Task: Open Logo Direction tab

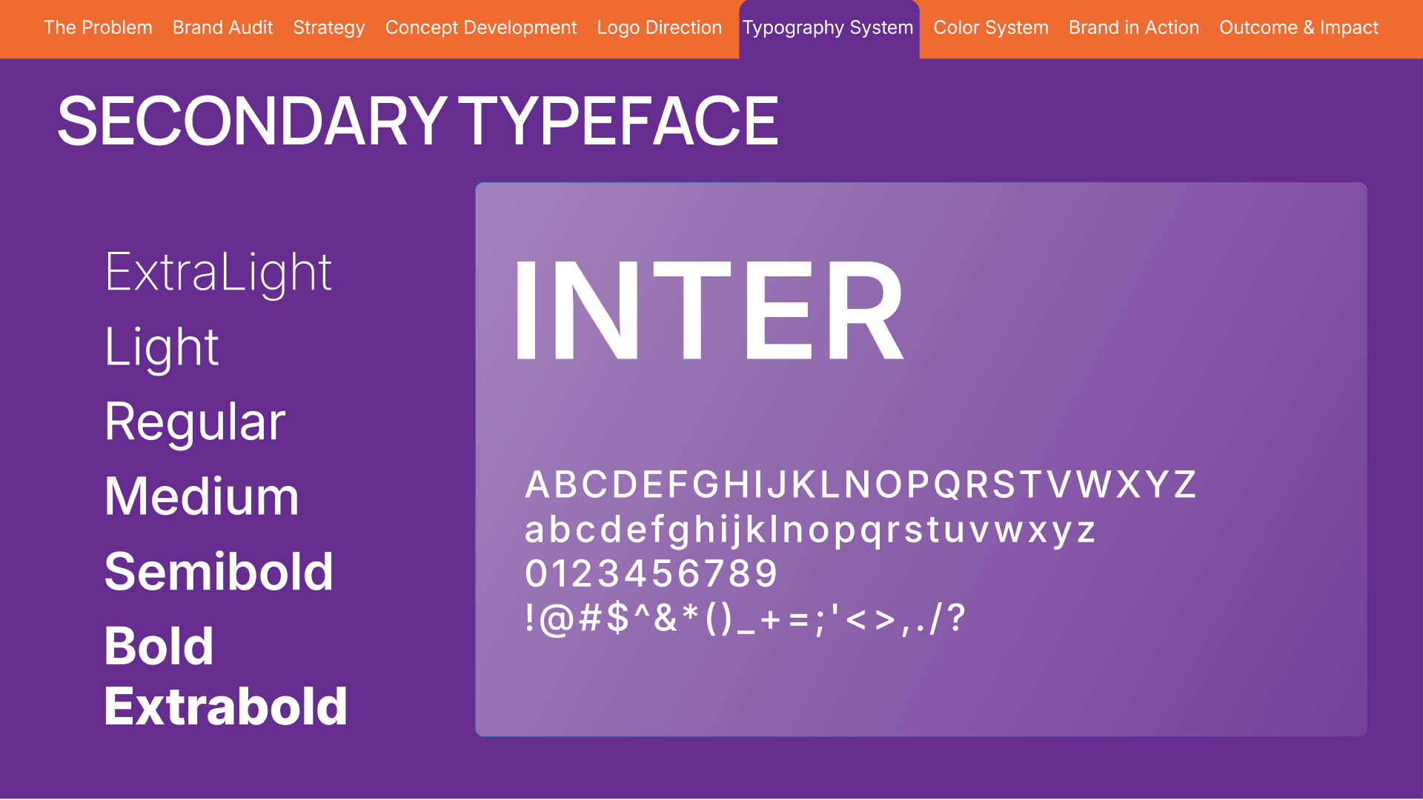Action: click(x=659, y=27)
